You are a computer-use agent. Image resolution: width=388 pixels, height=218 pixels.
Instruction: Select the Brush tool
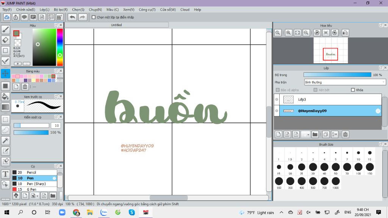pyautogui.click(x=5, y=30)
